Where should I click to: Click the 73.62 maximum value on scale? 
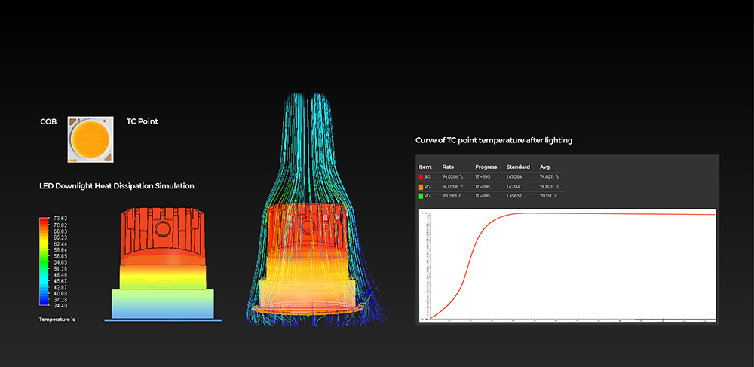coord(62,219)
